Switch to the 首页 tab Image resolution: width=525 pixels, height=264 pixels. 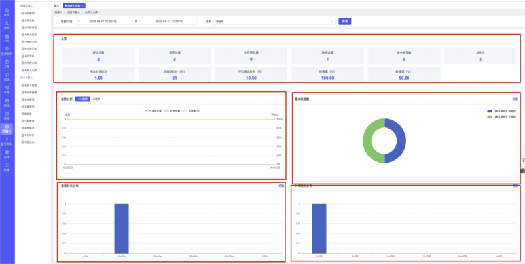pyautogui.click(x=56, y=5)
